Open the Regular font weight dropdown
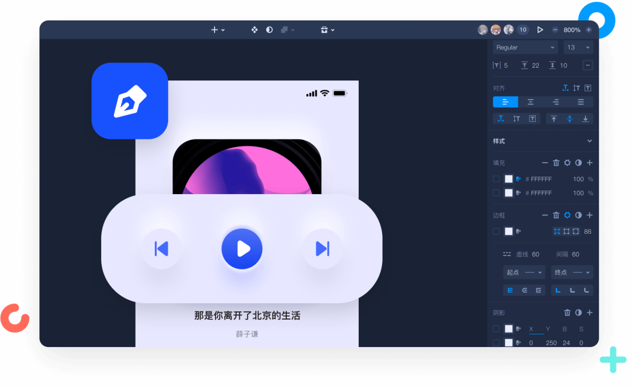Image resolution: width=631 pixels, height=389 pixels. tap(525, 47)
